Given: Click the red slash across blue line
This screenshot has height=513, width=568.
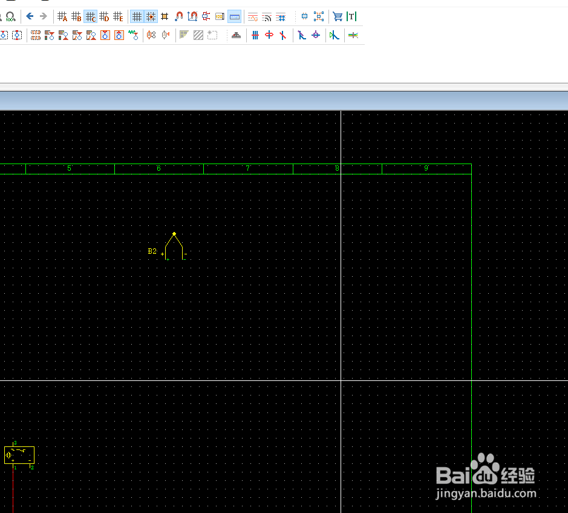Looking at the screenshot, I should (x=283, y=35).
